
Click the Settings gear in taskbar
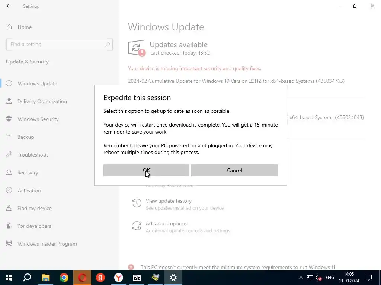(x=173, y=278)
